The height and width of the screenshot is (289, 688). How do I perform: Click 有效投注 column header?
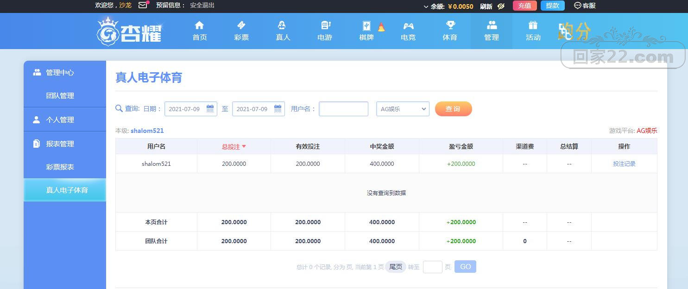(x=308, y=146)
